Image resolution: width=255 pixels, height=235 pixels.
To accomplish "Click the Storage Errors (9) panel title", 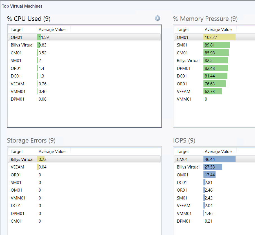I will click(x=31, y=140).
